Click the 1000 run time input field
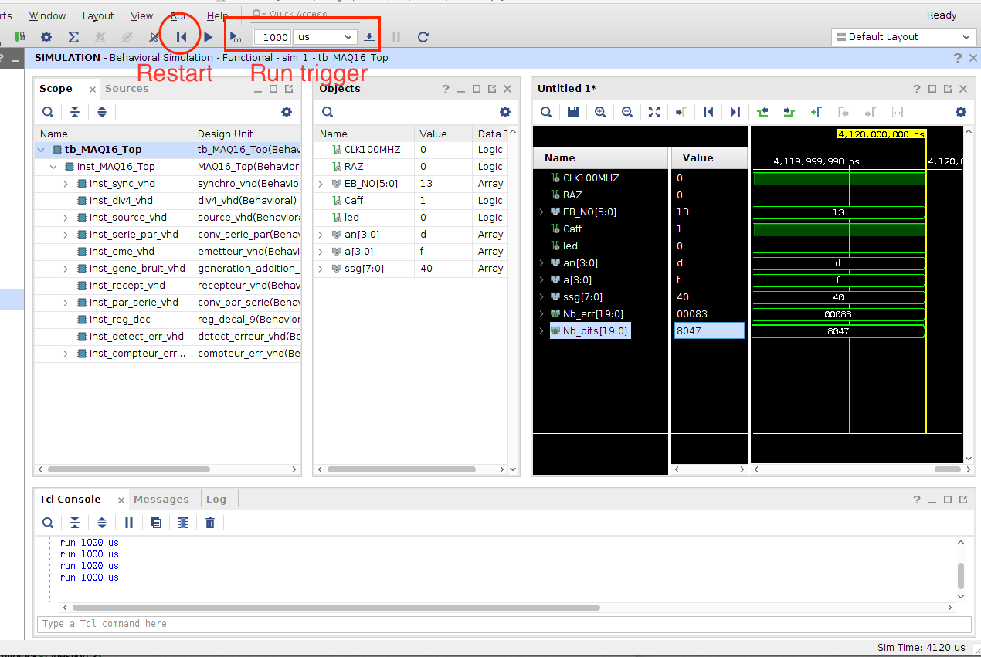Viewport: 981px width, 657px height. [273, 36]
